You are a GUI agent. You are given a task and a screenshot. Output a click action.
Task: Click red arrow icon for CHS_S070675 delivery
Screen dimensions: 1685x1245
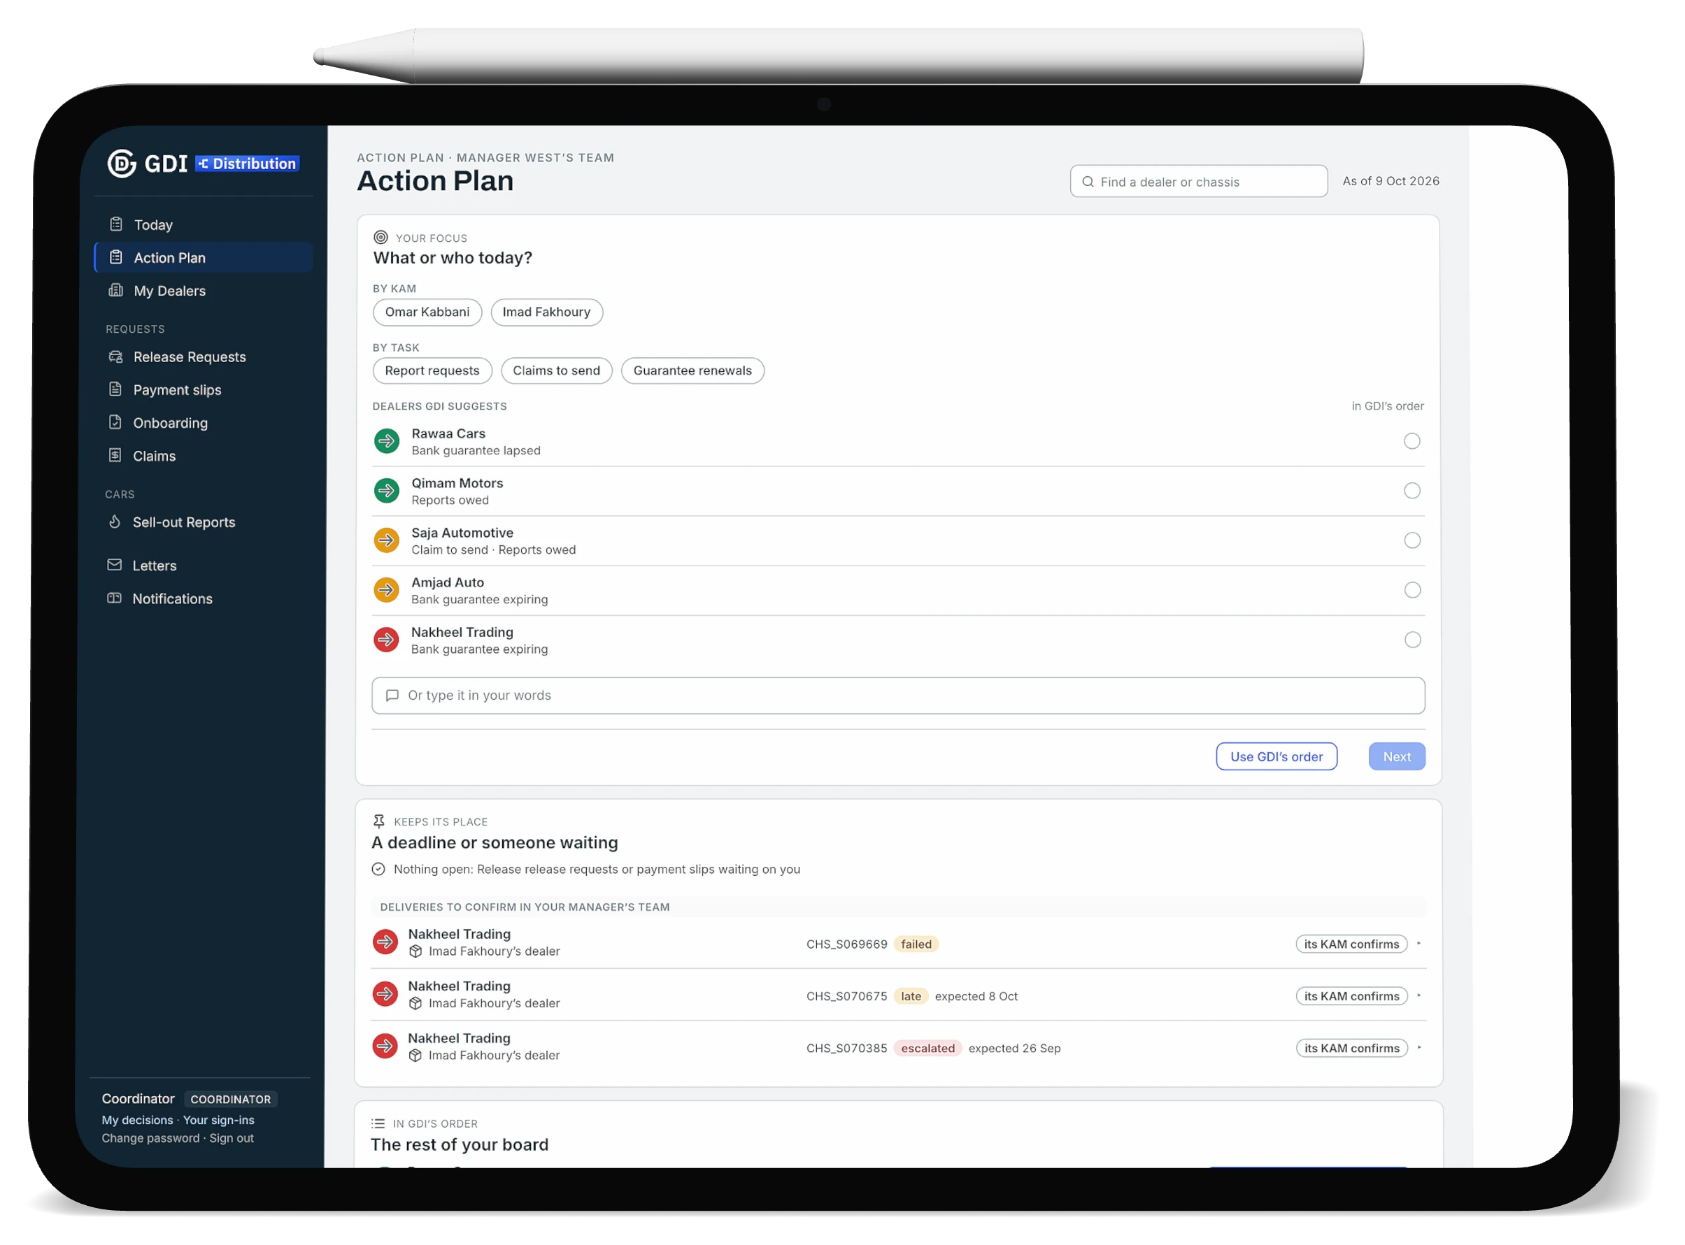tap(386, 995)
